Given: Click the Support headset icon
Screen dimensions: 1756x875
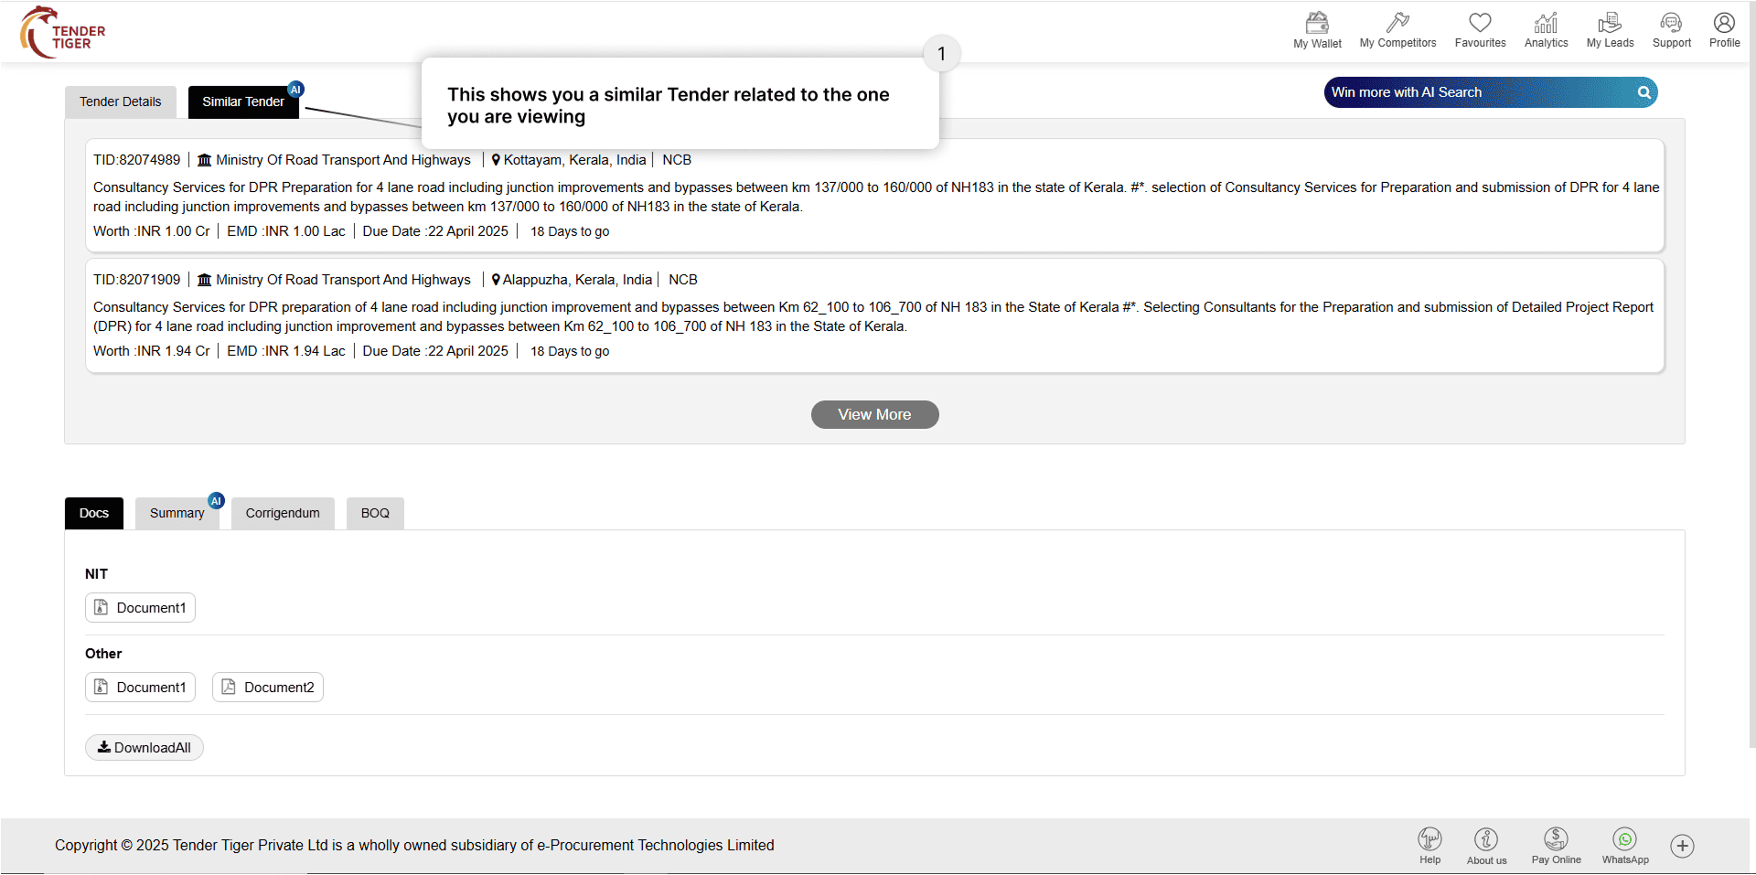Looking at the screenshot, I should [1671, 23].
